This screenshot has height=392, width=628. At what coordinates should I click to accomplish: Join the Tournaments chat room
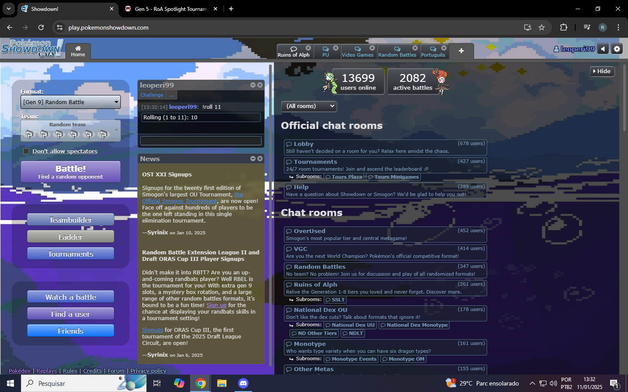[385, 165]
